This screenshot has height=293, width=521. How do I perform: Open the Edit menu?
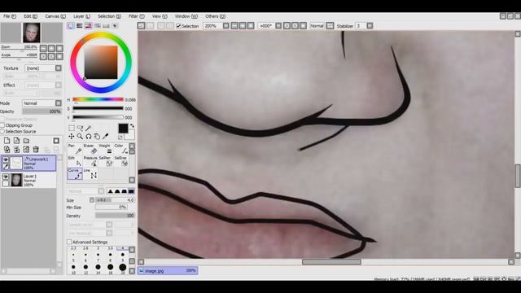tap(30, 16)
